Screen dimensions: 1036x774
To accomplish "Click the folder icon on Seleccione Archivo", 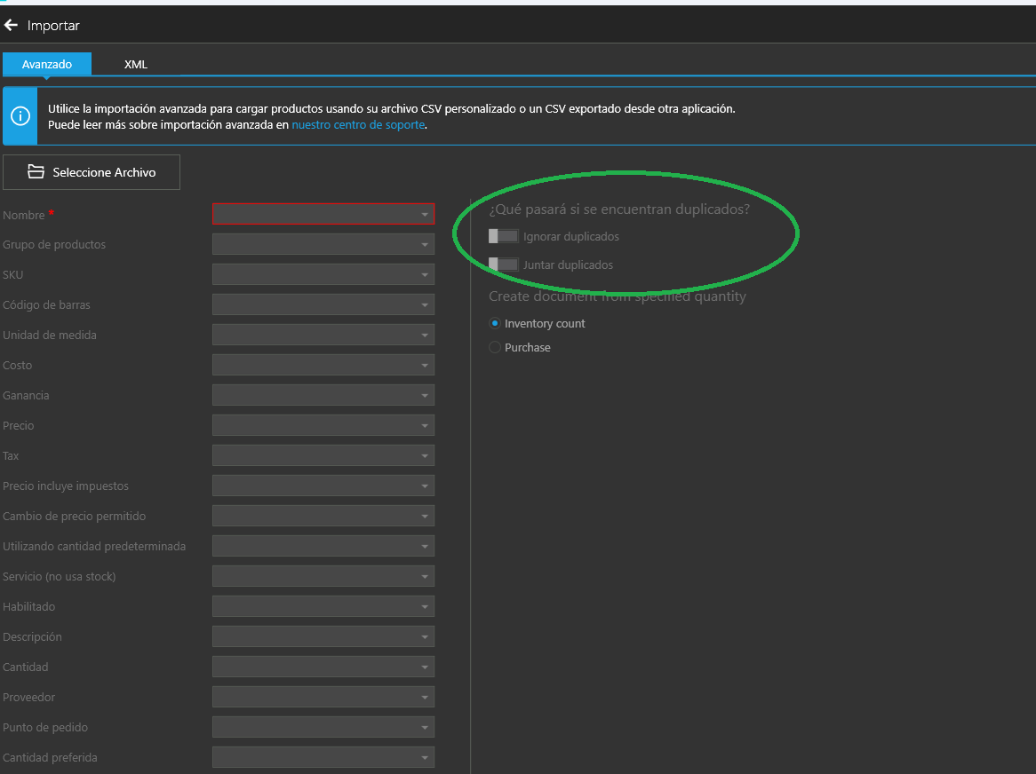I will coord(36,172).
